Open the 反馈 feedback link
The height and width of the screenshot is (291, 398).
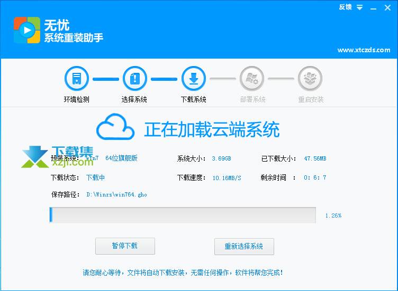pyautogui.click(x=346, y=7)
